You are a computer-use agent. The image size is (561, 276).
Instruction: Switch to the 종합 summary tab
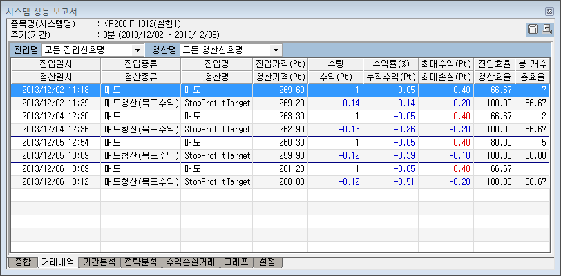tap(21, 262)
